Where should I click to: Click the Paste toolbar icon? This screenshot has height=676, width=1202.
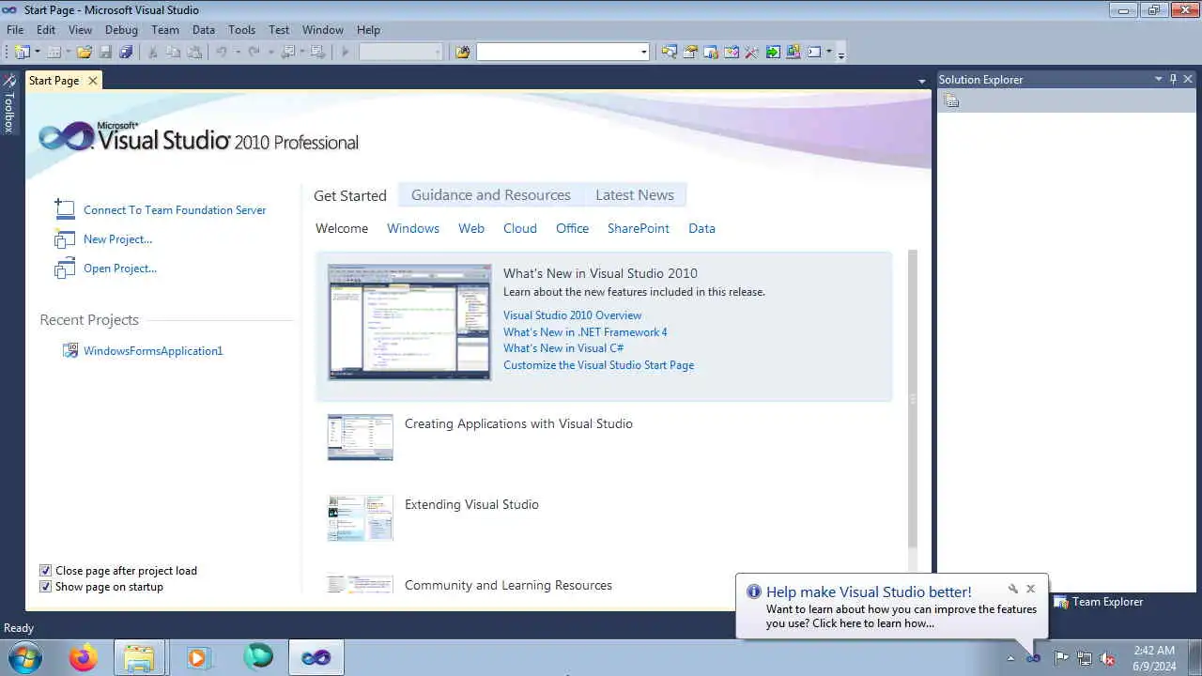193,53
